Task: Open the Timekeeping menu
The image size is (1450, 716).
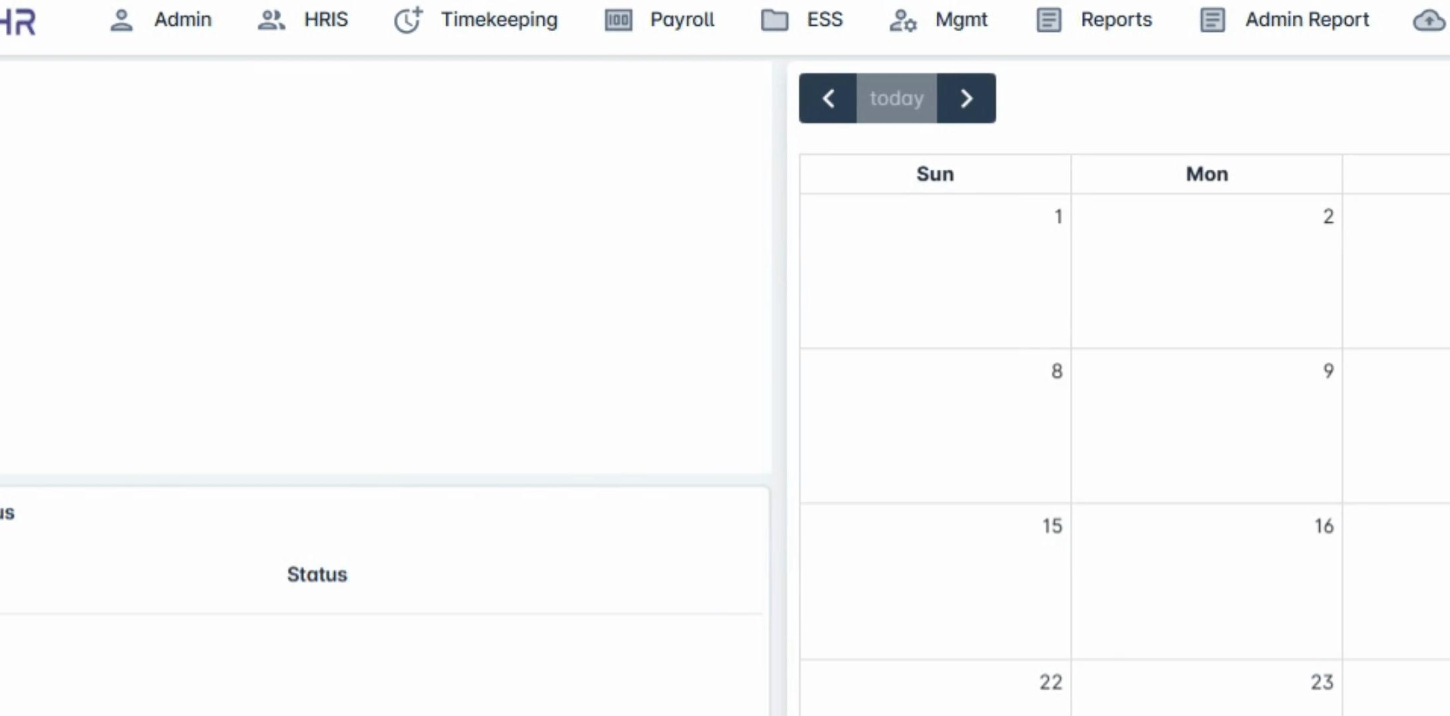Action: 499,20
